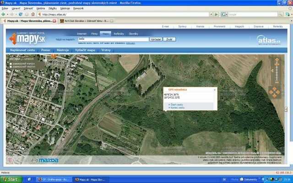Viewport: 293px width, 183px height.
Task: Open the Zobraziť menu
Action: click(28, 8)
